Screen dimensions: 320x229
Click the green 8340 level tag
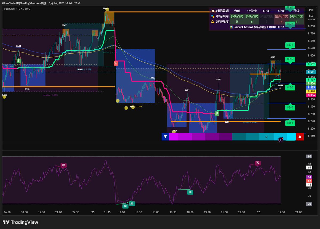click(x=290, y=107)
